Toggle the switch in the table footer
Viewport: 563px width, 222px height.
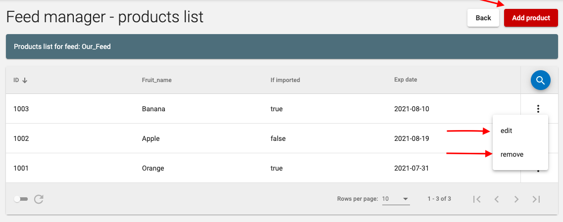click(x=20, y=199)
